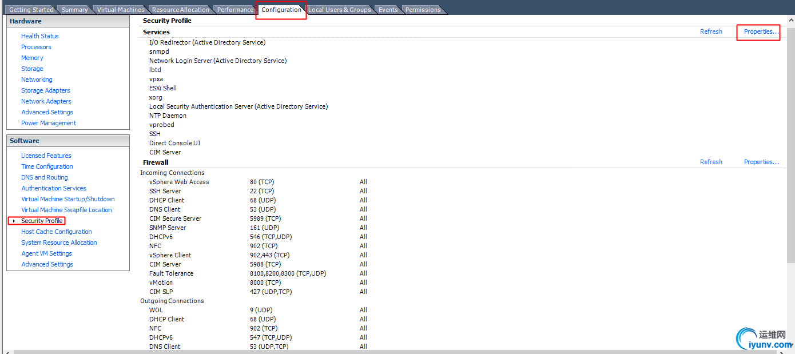Open Virtual Machine Startup/Shutdown
The width and height of the screenshot is (795, 354).
pos(68,199)
